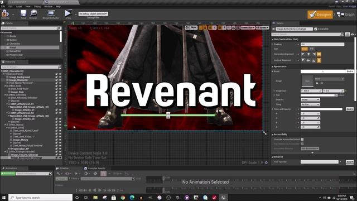Set horizontal alignment to Center

(308, 54)
